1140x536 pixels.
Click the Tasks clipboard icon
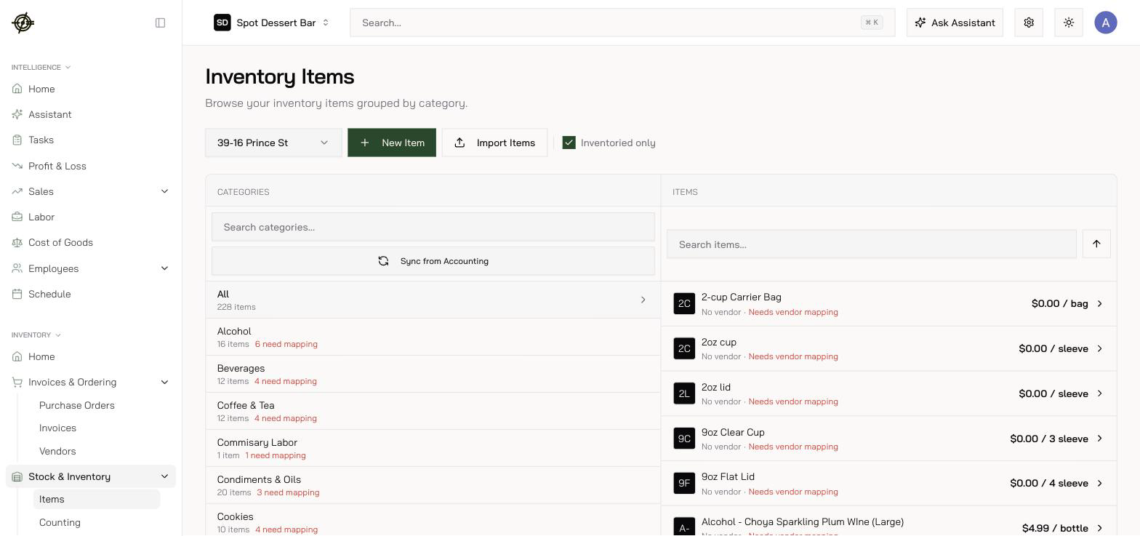pyautogui.click(x=17, y=140)
